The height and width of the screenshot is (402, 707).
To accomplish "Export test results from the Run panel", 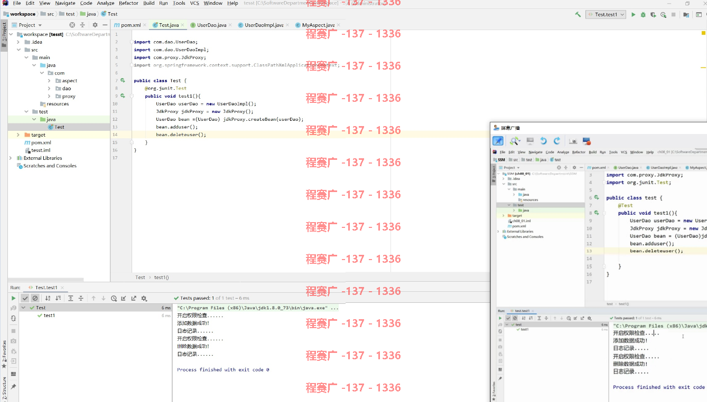I will tap(134, 298).
